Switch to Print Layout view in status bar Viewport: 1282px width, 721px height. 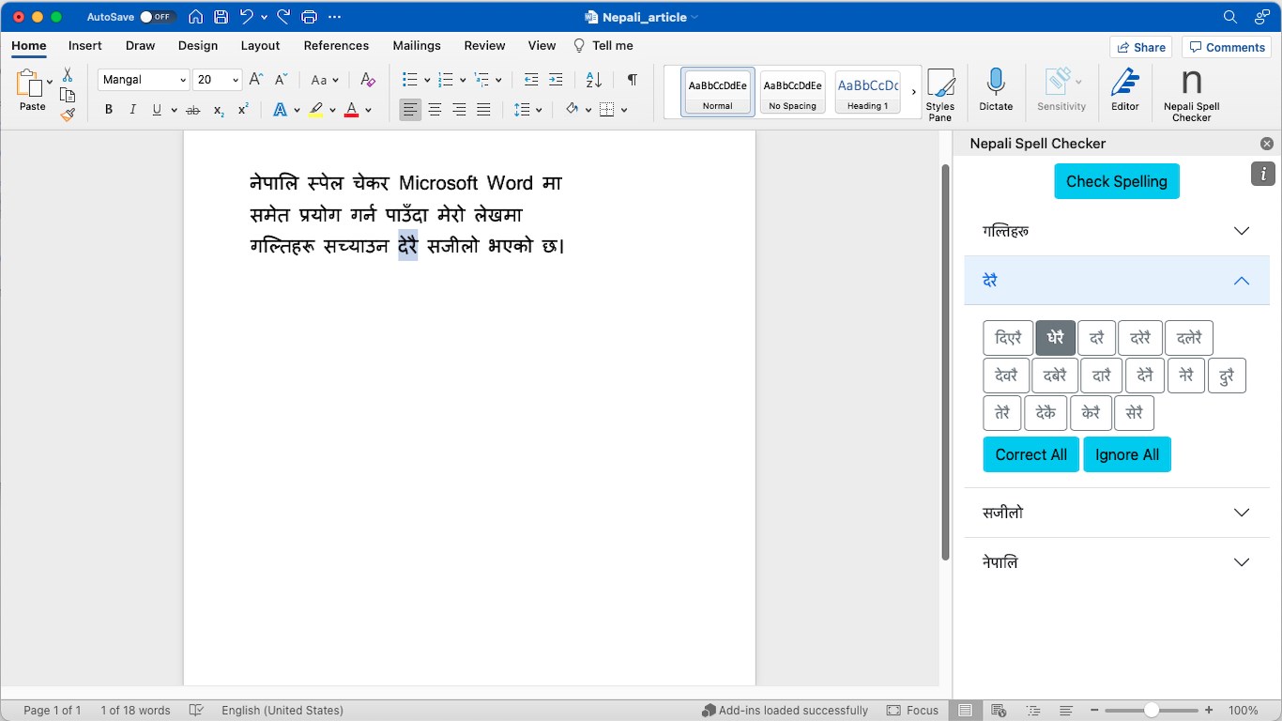tap(965, 711)
